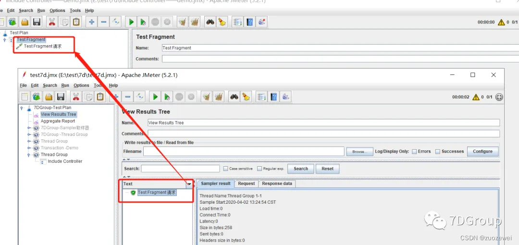Select 7DGroup-Sampler取样器 tree item
Image resolution: width=519 pixels, height=245 pixels.
point(65,128)
